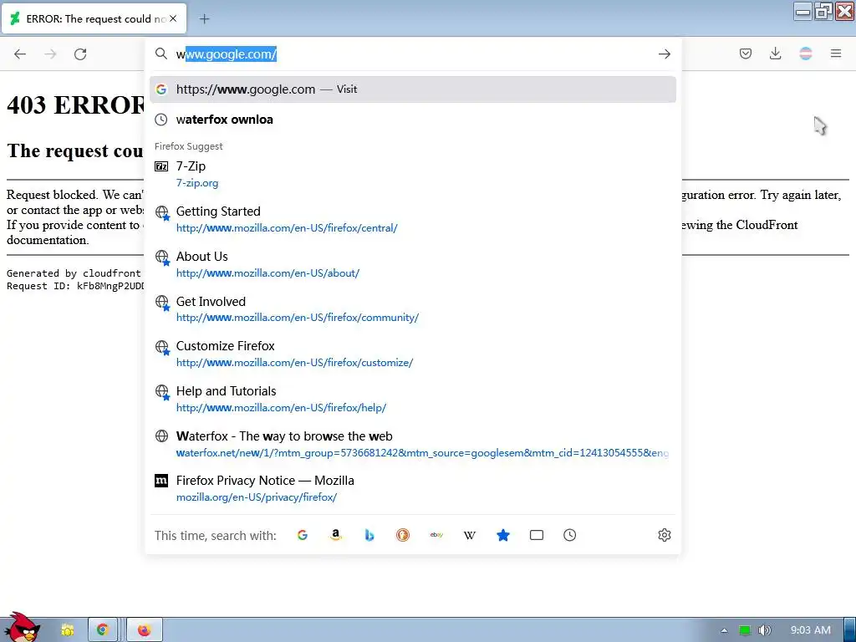Click the 7-zip.org URL text
856x642 pixels.
tap(197, 183)
